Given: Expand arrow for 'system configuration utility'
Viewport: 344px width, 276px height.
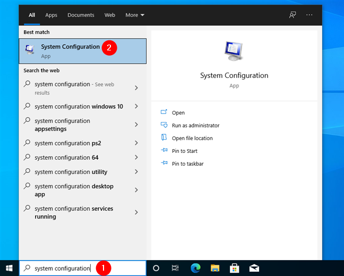Looking at the screenshot, I should tap(136, 171).
